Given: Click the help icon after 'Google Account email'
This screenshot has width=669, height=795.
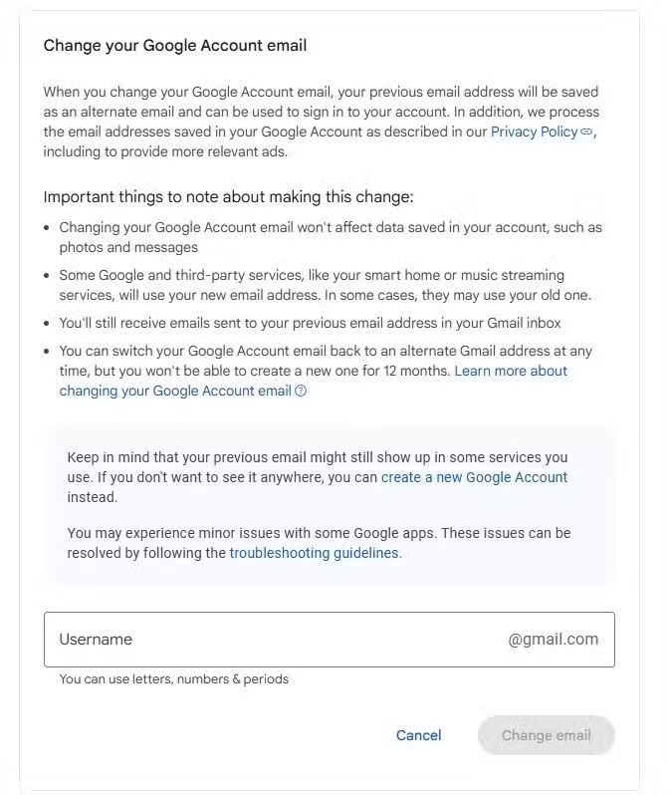Looking at the screenshot, I should click(x=302, y=392).
